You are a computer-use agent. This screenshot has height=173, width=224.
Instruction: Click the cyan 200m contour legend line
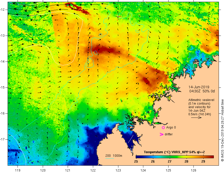point(110,158)
